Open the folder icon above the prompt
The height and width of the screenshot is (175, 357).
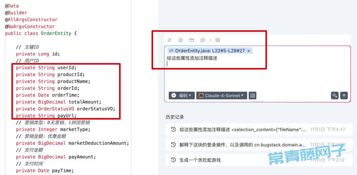tap(192, 40)
